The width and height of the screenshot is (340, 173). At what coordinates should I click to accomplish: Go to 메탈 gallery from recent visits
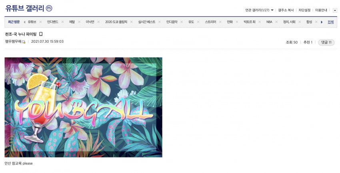click(x=72, y=22)
